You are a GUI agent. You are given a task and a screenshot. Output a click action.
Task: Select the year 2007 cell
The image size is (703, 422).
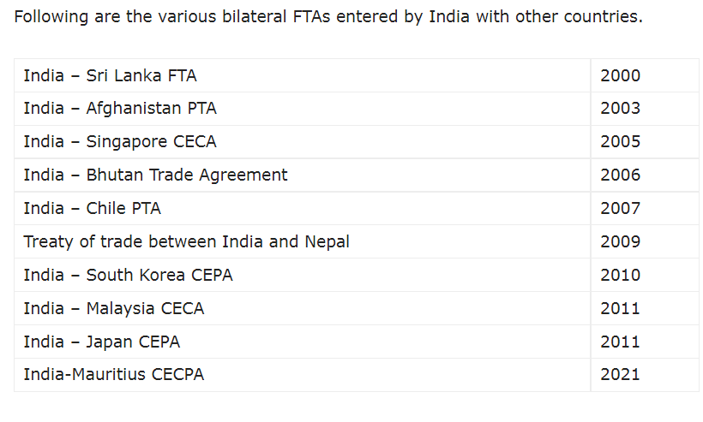tap(620, 208)
